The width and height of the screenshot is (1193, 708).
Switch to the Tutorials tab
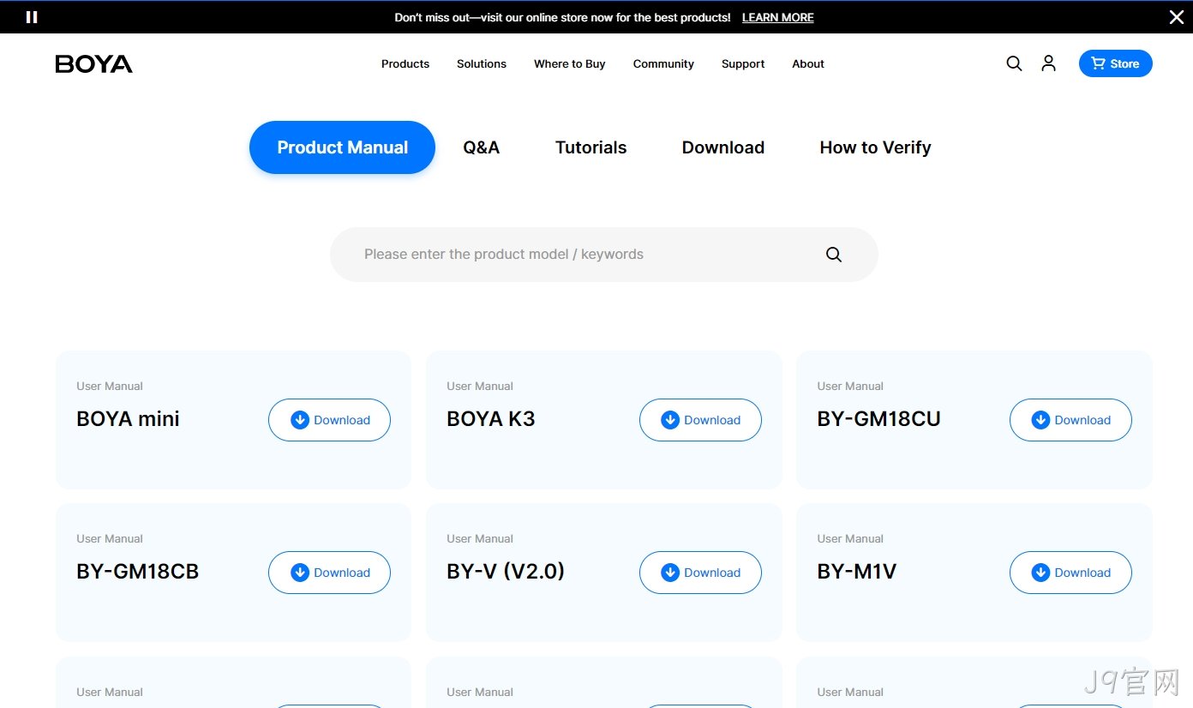coord(591,147)
